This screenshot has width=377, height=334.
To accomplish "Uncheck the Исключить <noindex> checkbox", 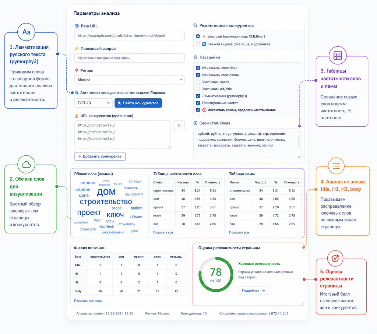I will coord(198,68).
